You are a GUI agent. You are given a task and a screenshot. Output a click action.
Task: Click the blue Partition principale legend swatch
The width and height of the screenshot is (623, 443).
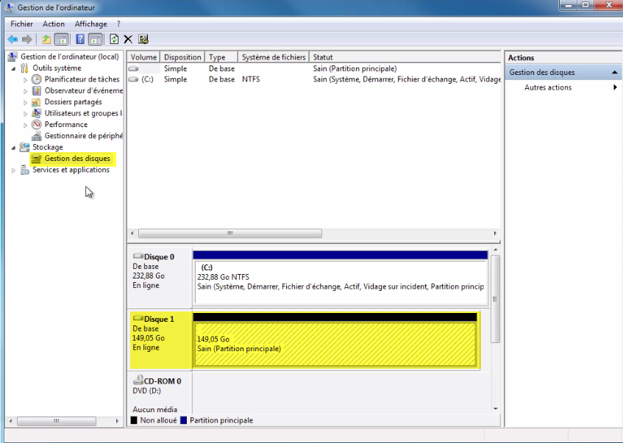(183, 420)
